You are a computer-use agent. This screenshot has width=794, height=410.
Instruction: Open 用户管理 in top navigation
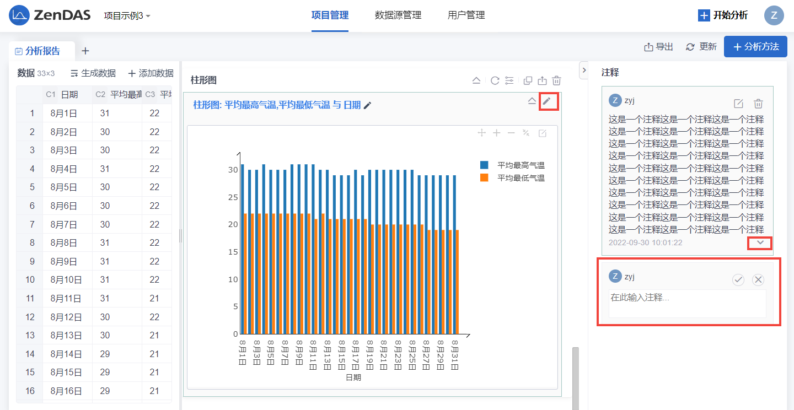pyautogui.click(x=466, y=15)
